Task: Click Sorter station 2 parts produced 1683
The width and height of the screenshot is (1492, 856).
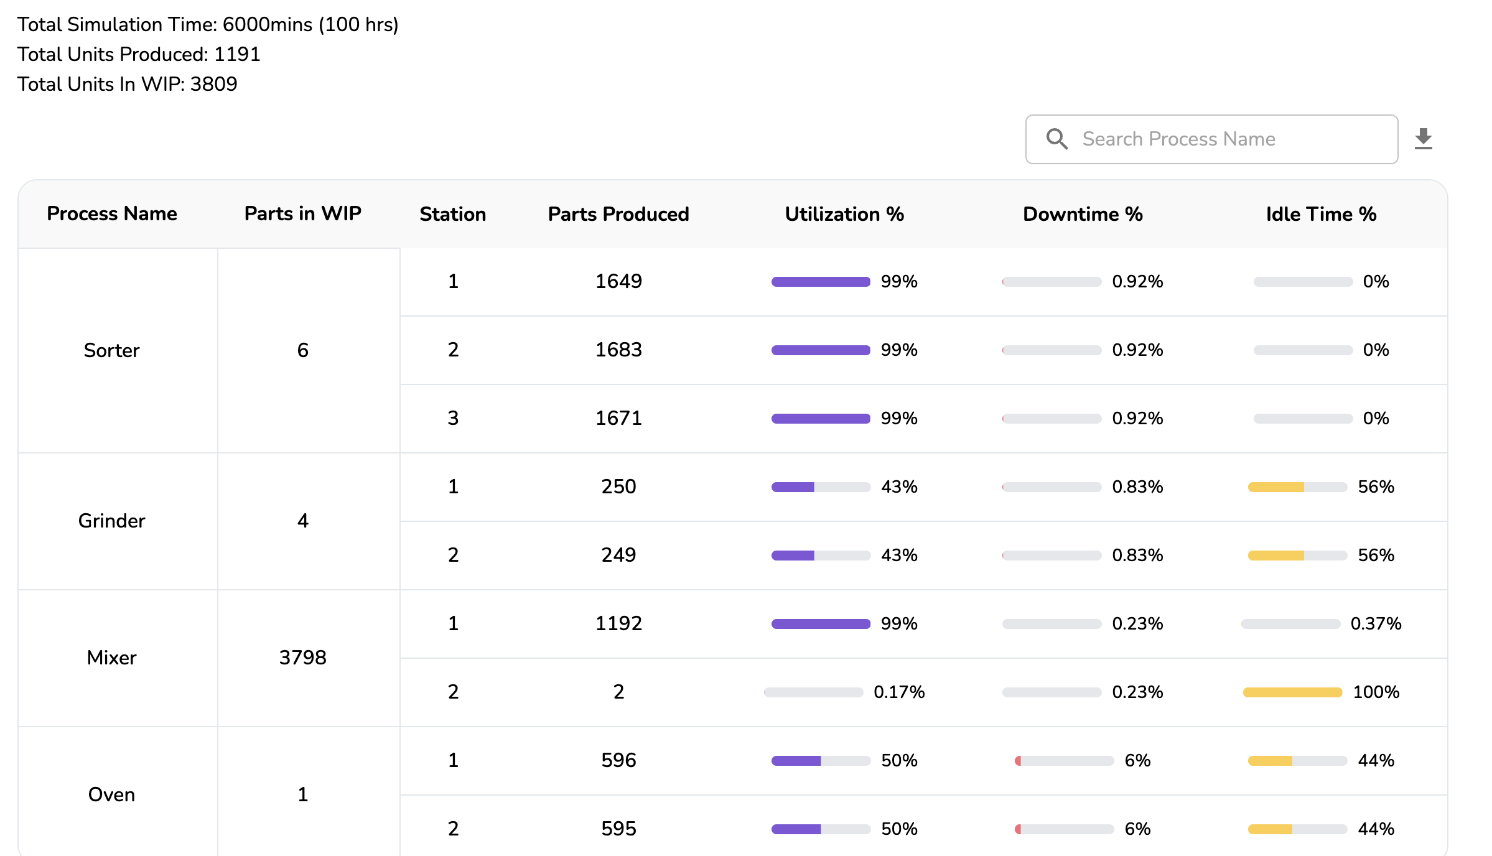Action: point(618,350)
